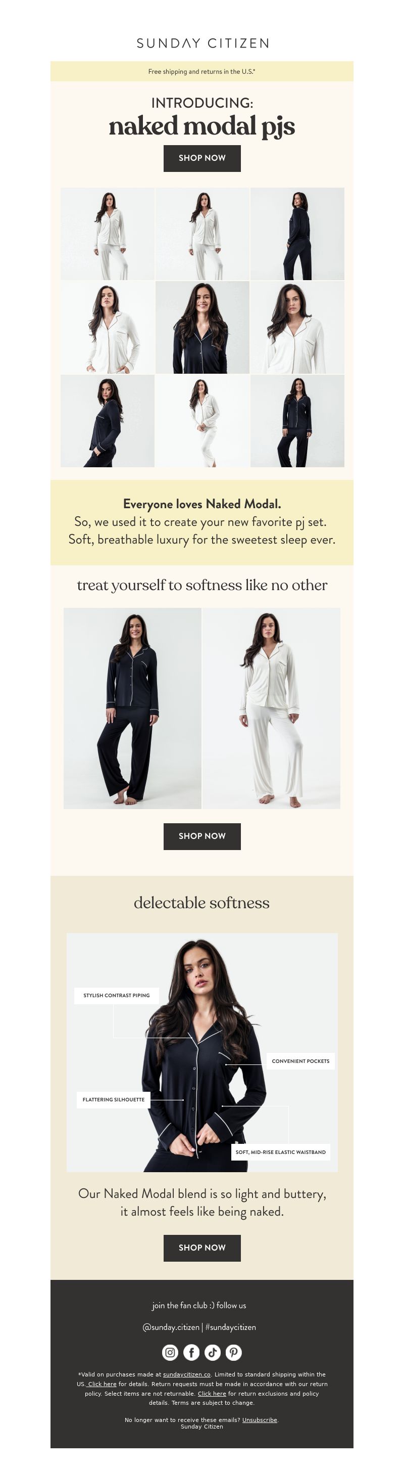Screen dimensions: 404x1468
Task: Open the Instagram icon in footer
Action: pyautogui.click(x=170, y=1352)
